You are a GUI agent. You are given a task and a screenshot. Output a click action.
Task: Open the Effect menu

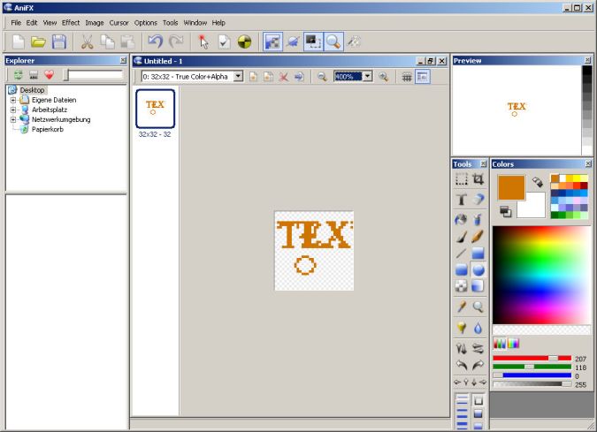[x=71, y=22]
